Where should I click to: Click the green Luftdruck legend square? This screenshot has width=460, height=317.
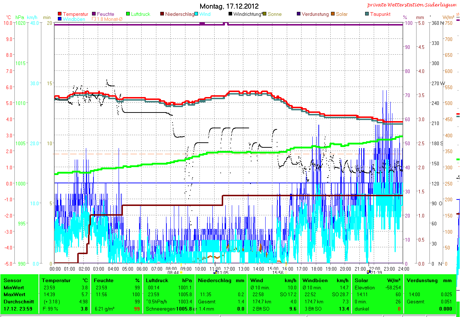coord(128,14)
